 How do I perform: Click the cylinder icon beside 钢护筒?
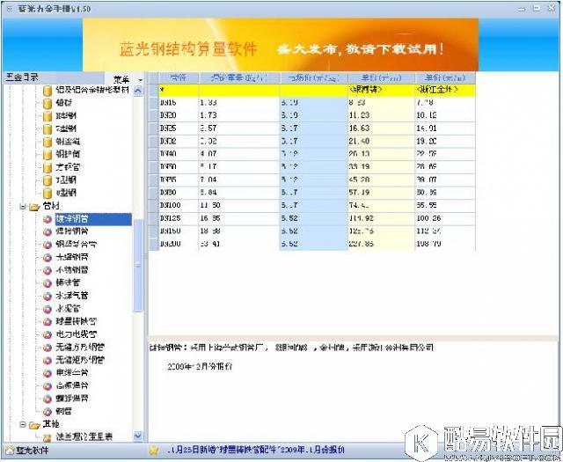(x=47, y=155)
